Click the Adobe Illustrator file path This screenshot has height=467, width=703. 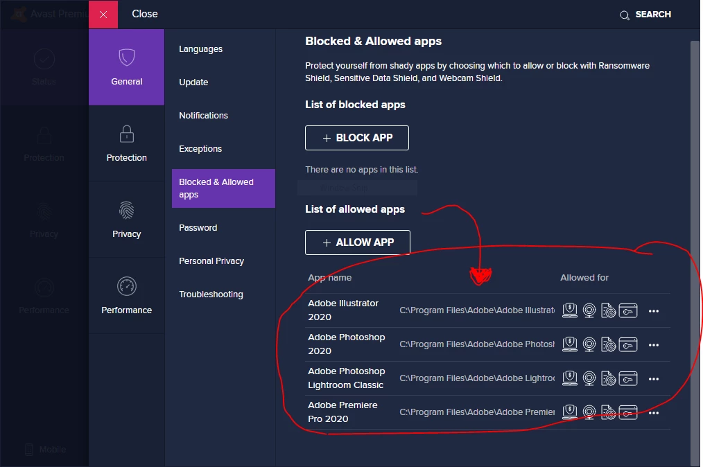[x=477, y=310]
